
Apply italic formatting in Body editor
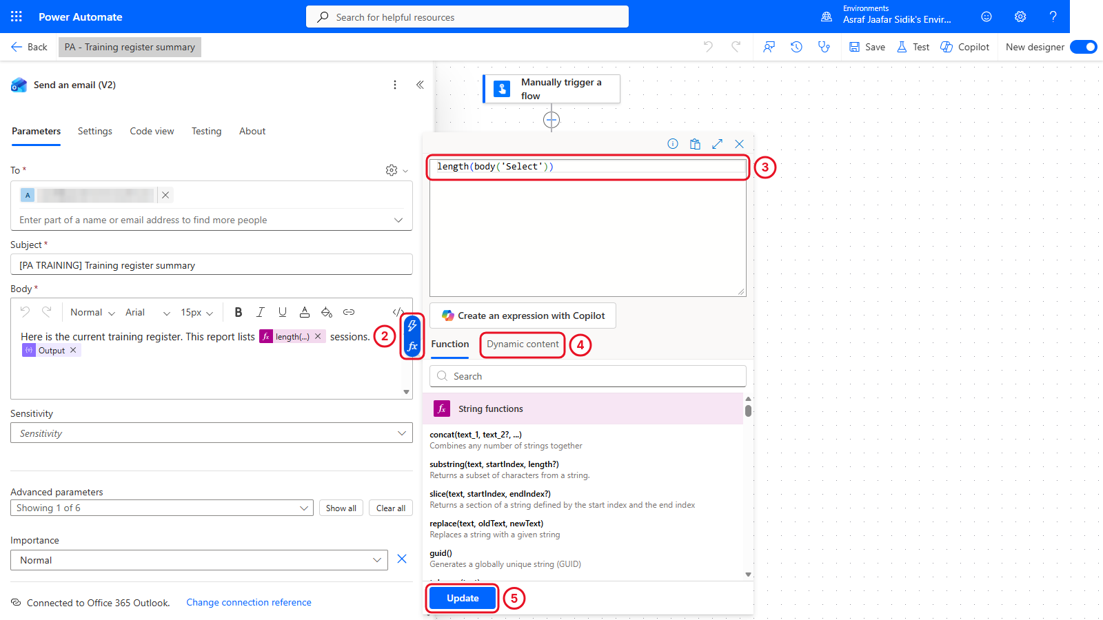[x=261, y=312]
